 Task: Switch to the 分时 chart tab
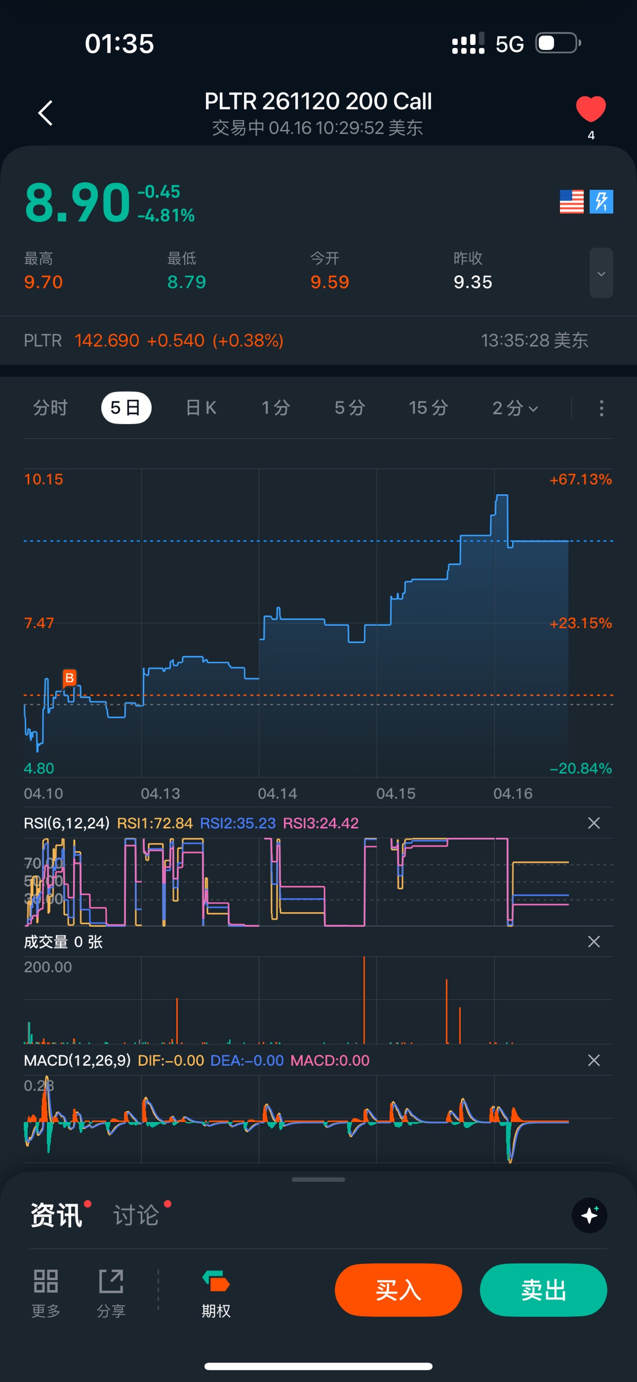coord(50,408)
